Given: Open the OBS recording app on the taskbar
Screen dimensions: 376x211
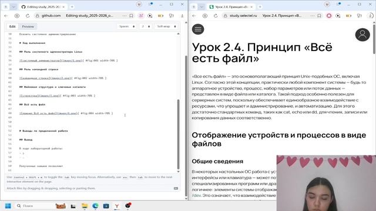Looking at the screenshot, I should (128, 206).
